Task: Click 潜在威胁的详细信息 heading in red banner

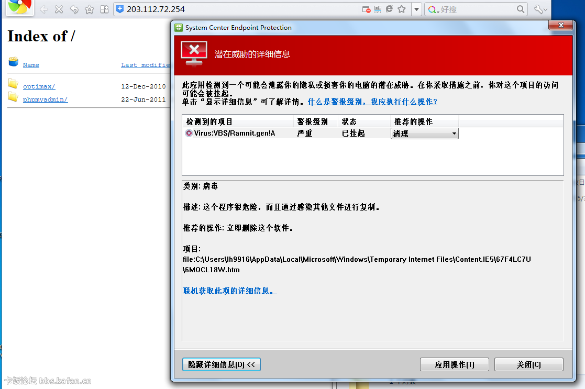Action: pos(252,54)
